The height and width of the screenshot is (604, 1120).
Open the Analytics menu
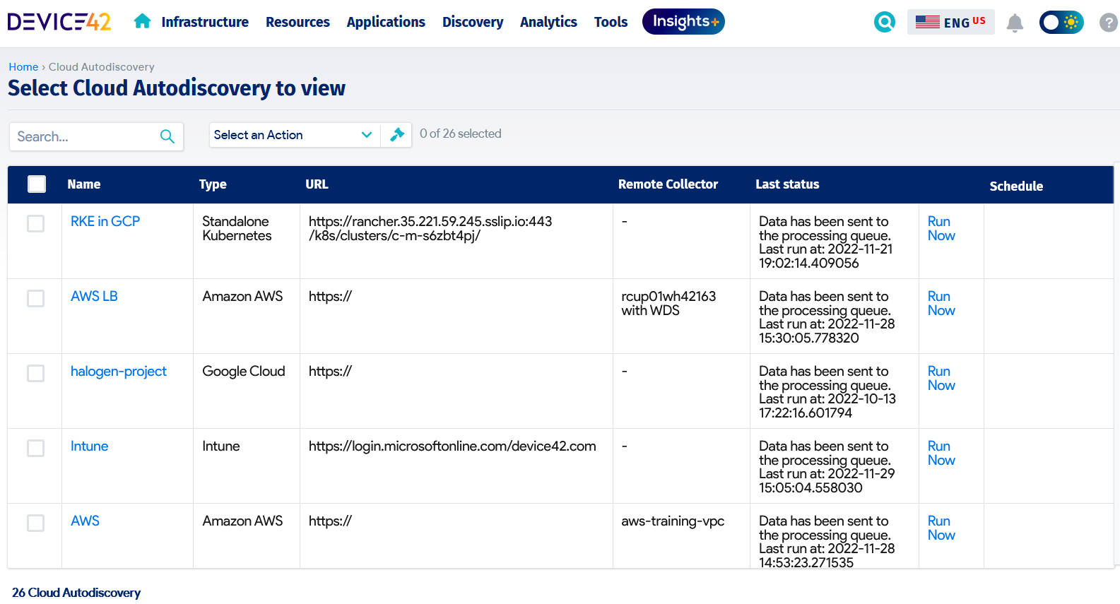tap(548, 22)
